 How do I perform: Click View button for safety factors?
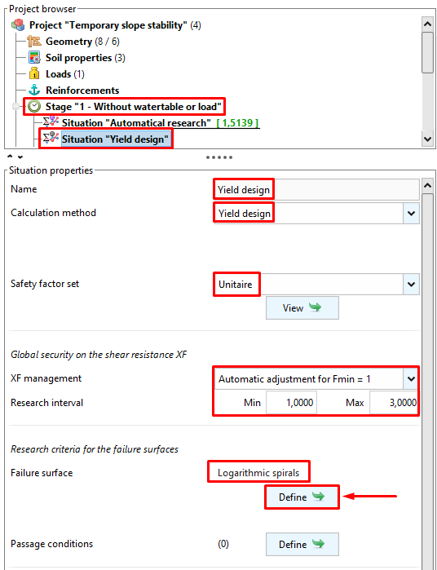pyautogui.click(x=302, y=308)
